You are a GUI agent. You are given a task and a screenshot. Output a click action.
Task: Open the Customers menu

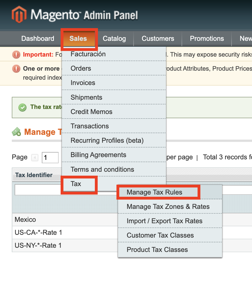point(158,39)
